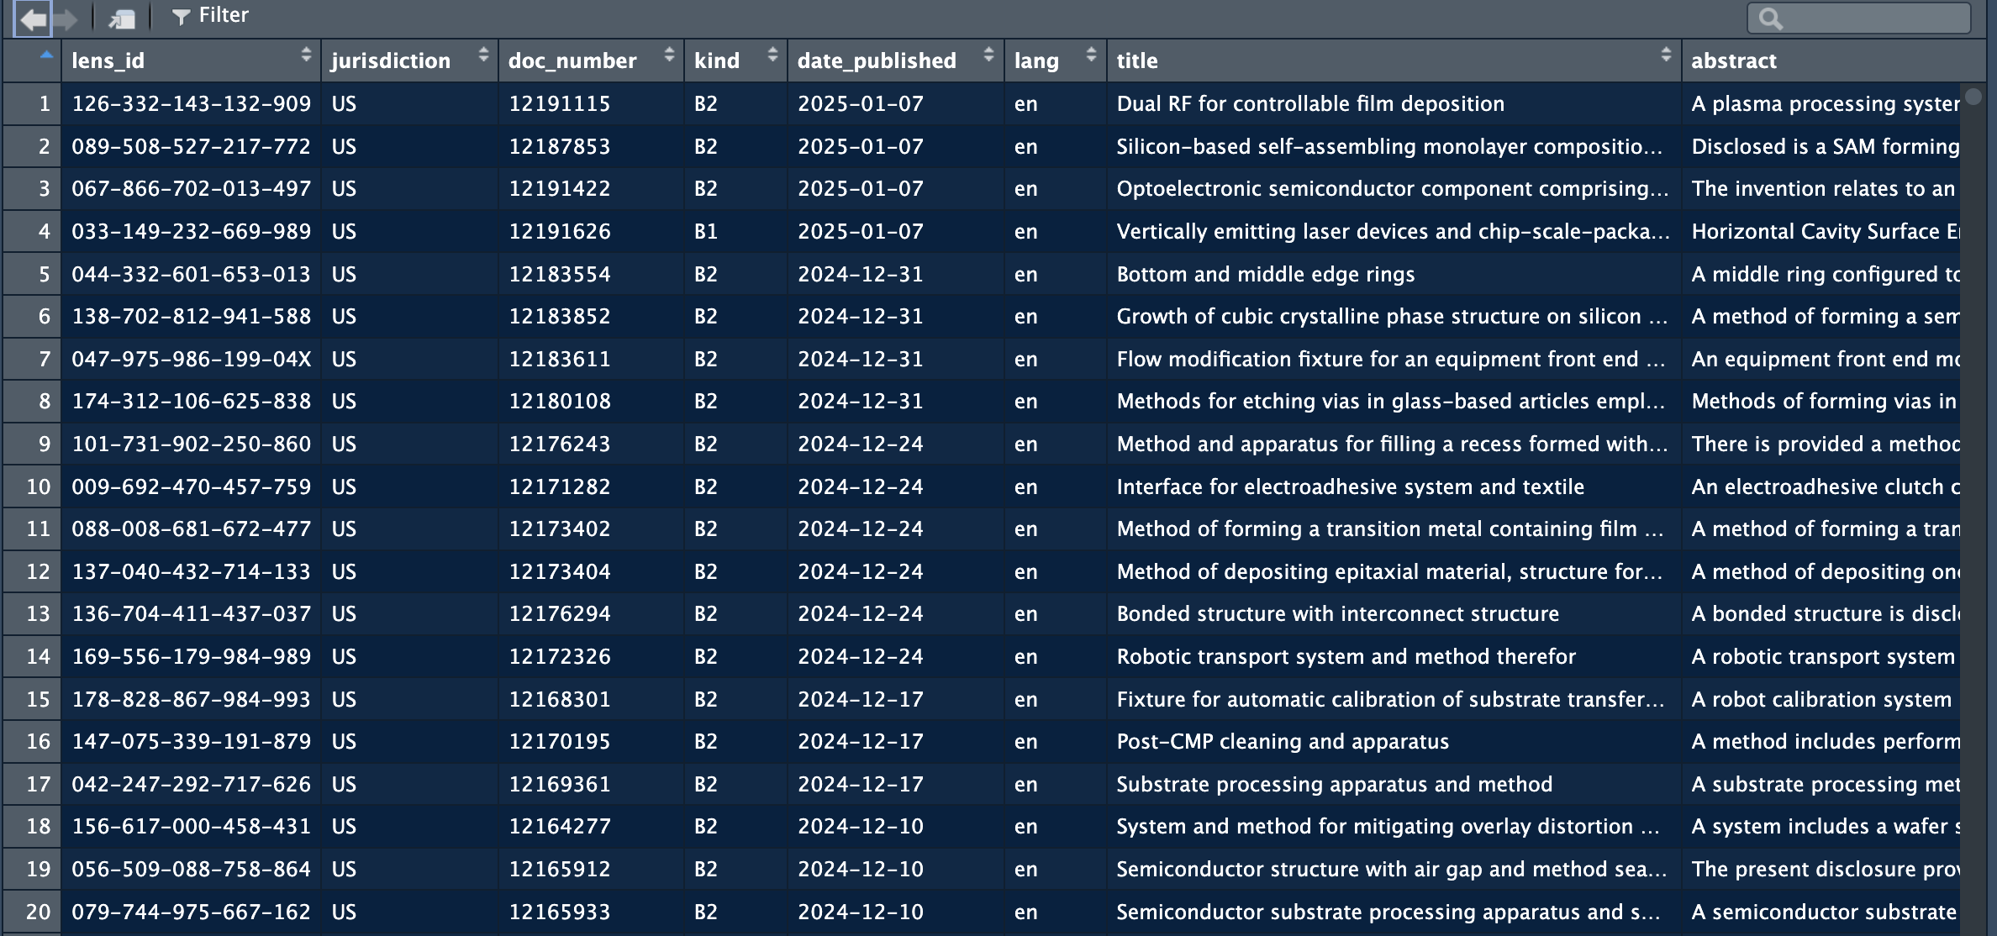1997x936 pixels.
Task: Sort by lang column arrows
Action: [x=1091, y=55]
